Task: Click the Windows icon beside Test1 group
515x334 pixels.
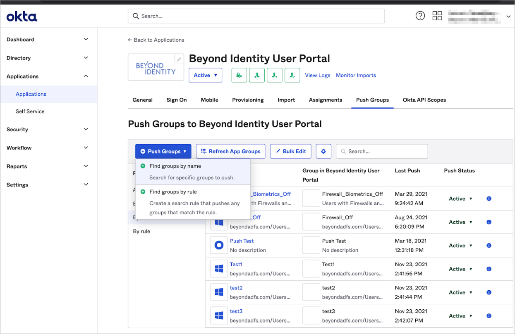Action: (x=219, y=269)
